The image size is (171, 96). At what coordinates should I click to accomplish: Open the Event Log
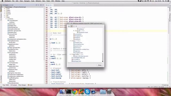[x=165, y=85]
